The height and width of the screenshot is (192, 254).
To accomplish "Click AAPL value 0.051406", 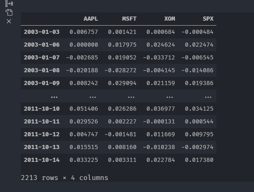I will [84, 109].
